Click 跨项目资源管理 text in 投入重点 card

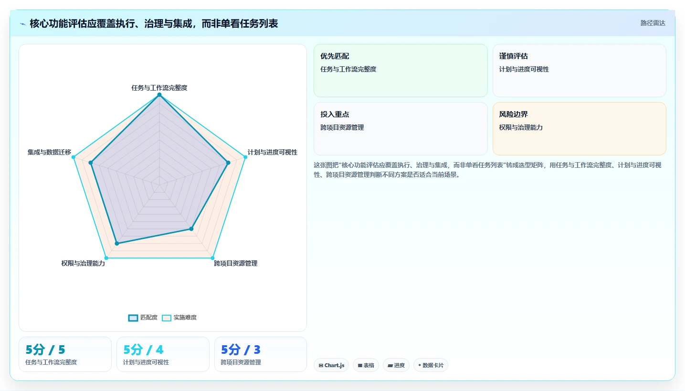tap(342, 127)
